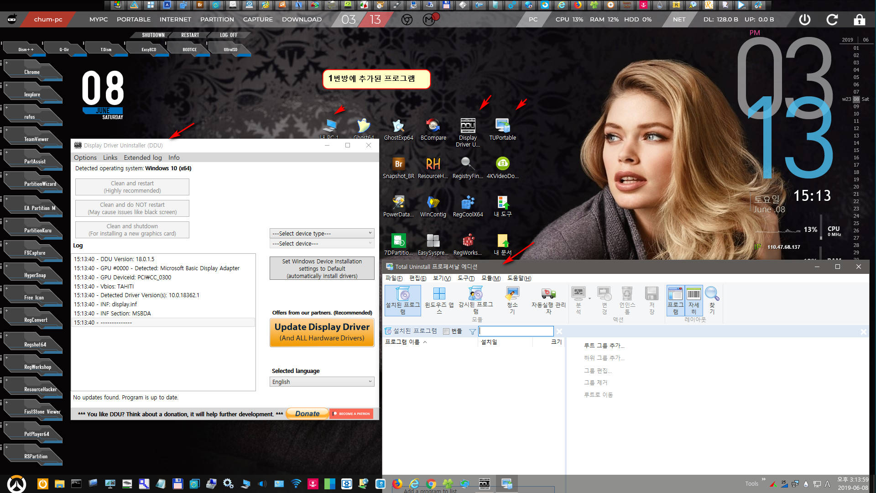
Task: Open 보기(V) menu in Total Uninstall
Action: 442,278
